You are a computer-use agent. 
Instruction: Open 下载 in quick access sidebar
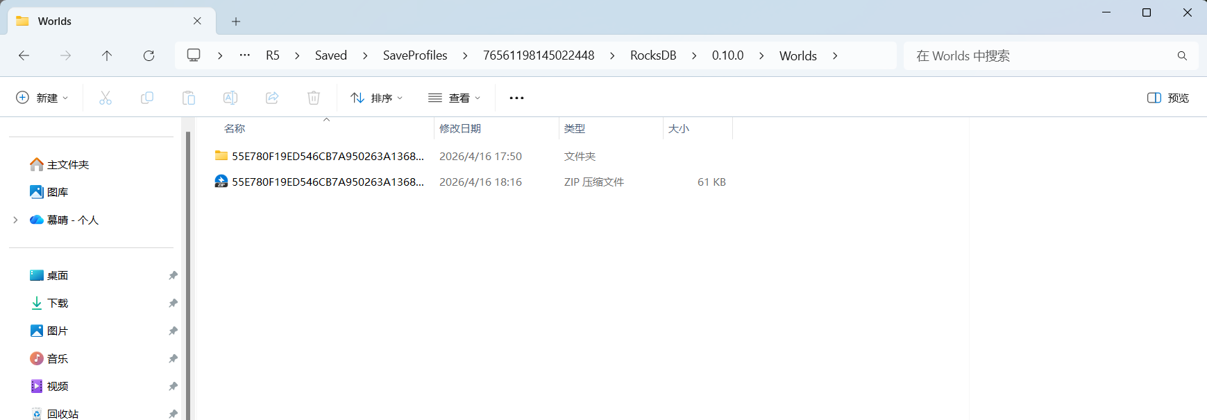click(x=58, y=303)
